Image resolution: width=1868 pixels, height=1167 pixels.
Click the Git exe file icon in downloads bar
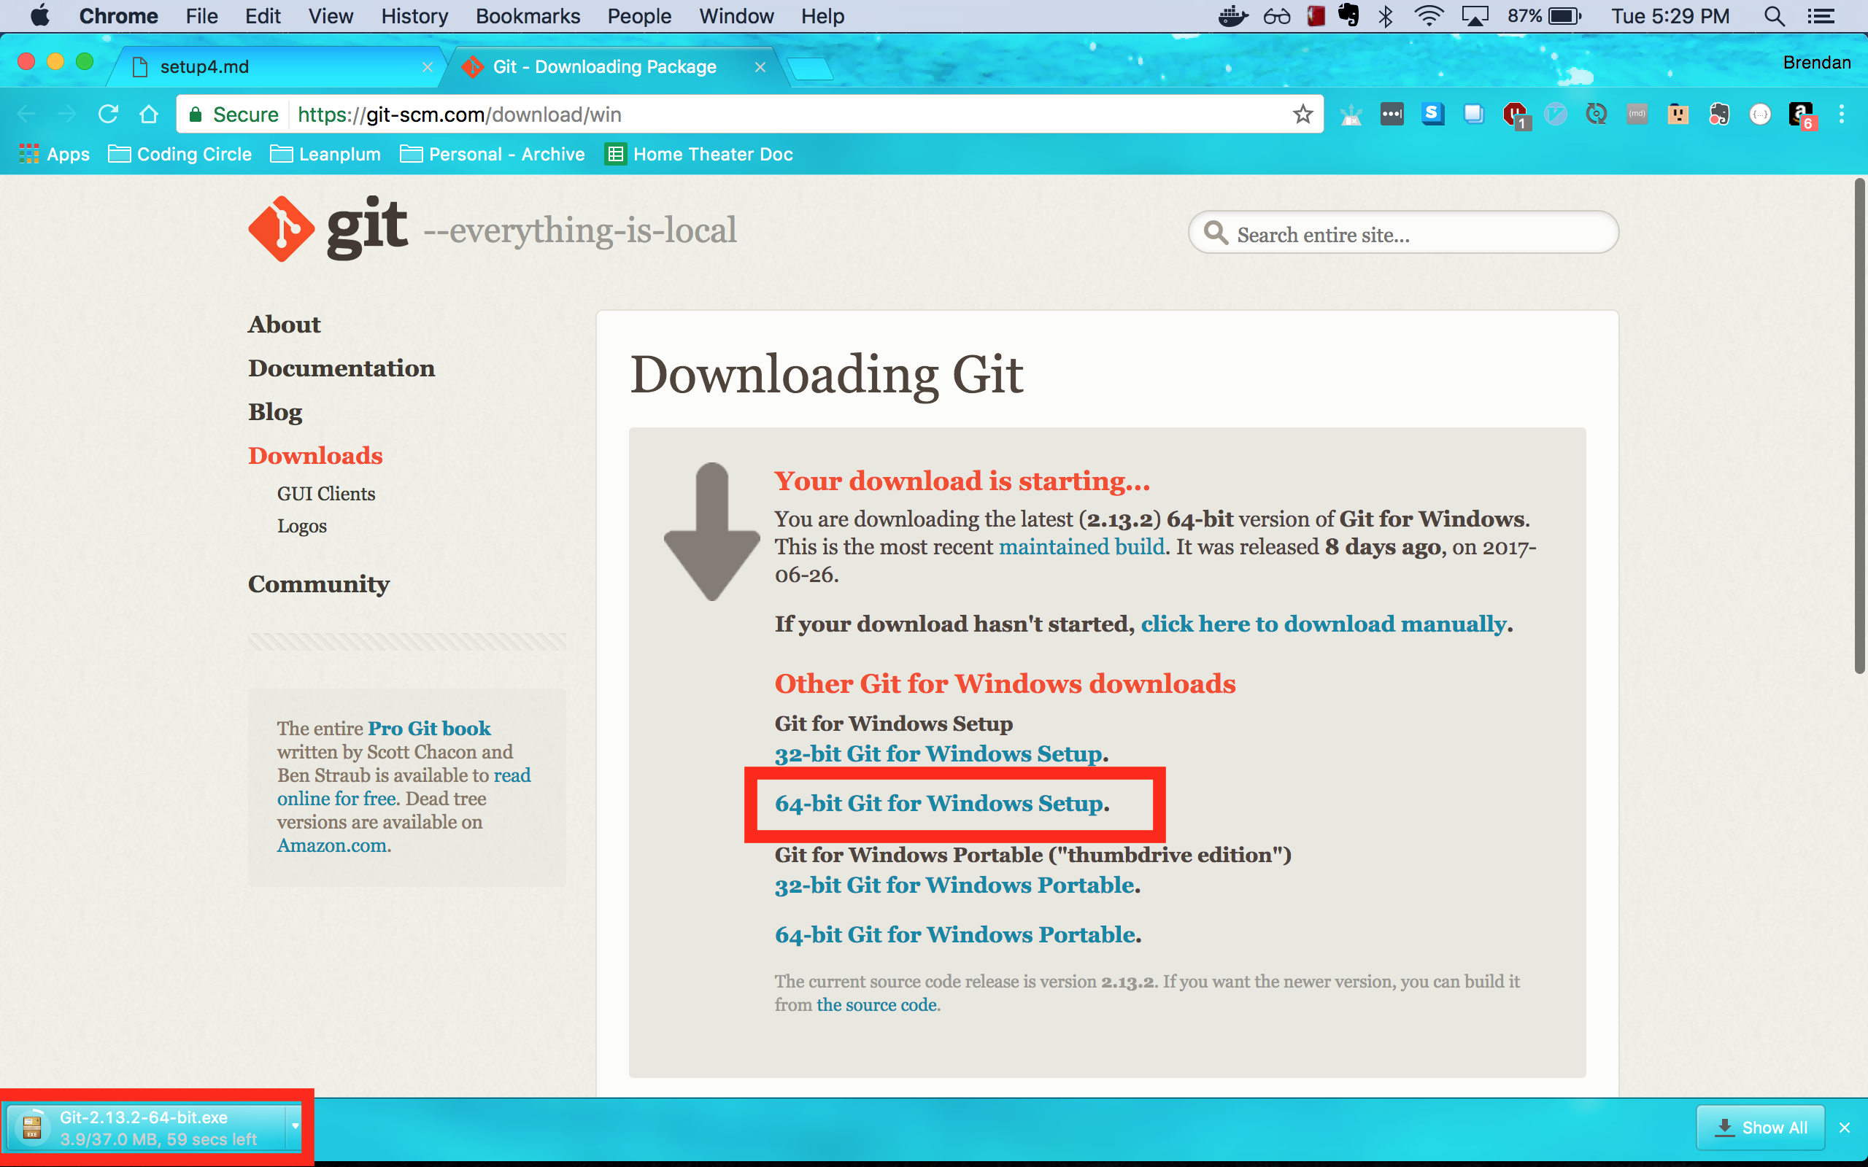[31, 1128]
